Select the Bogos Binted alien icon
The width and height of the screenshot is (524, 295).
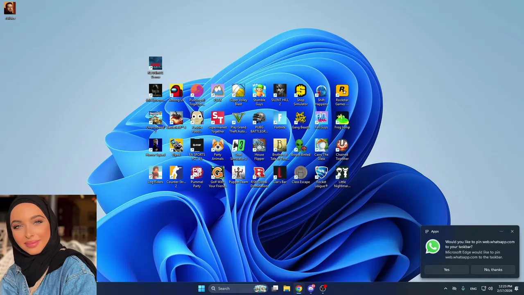point(301,148)
